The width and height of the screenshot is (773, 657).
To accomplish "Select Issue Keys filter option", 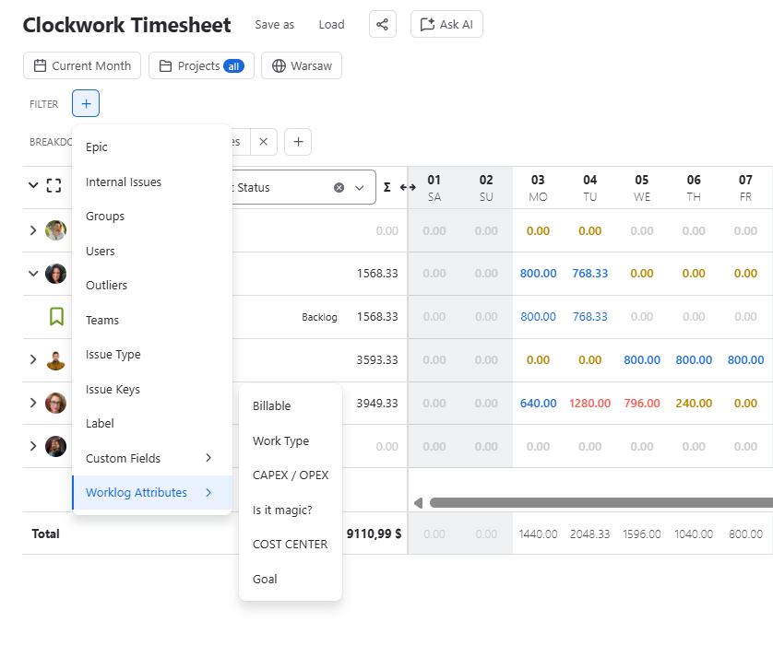I will [x=152, y=389].
